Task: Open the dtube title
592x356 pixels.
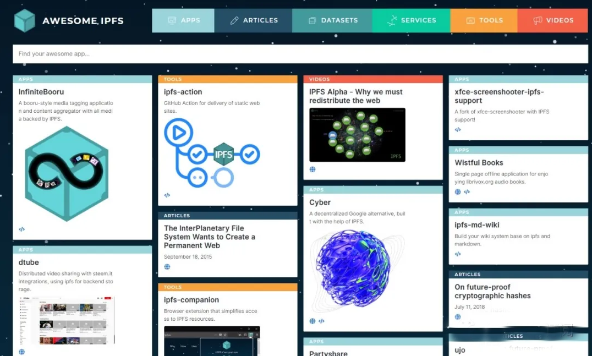Action: (29, 262)
